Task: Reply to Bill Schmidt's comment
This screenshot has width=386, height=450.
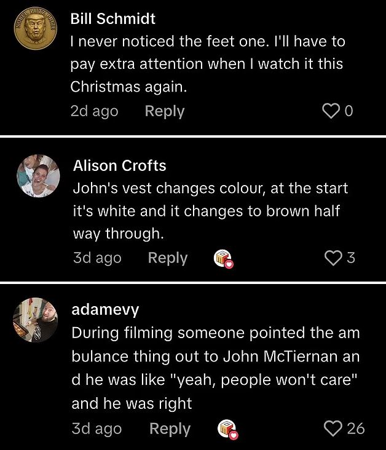Action: coord(165,111)
